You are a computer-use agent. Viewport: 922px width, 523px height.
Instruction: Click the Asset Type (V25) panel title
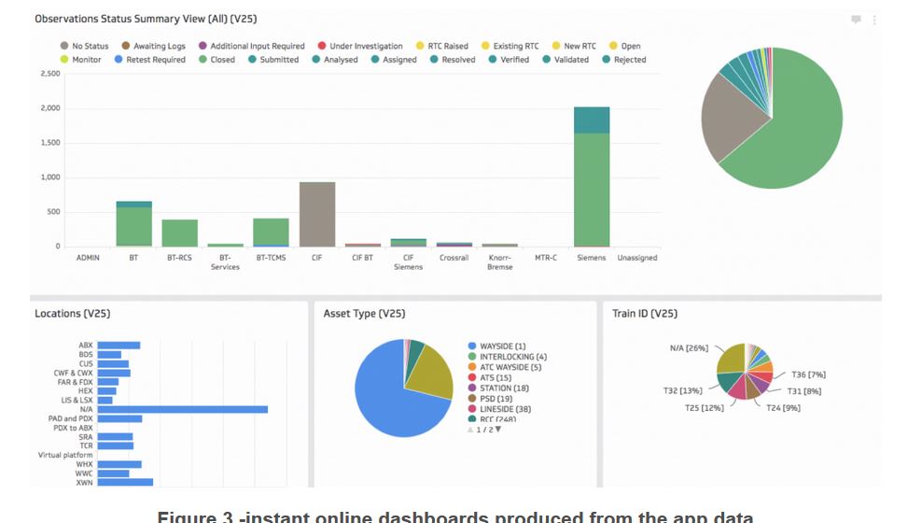[x=364, y=314]
